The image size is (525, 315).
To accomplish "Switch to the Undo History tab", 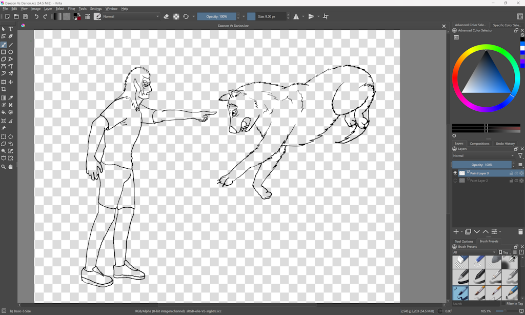I will coord(505,144).
